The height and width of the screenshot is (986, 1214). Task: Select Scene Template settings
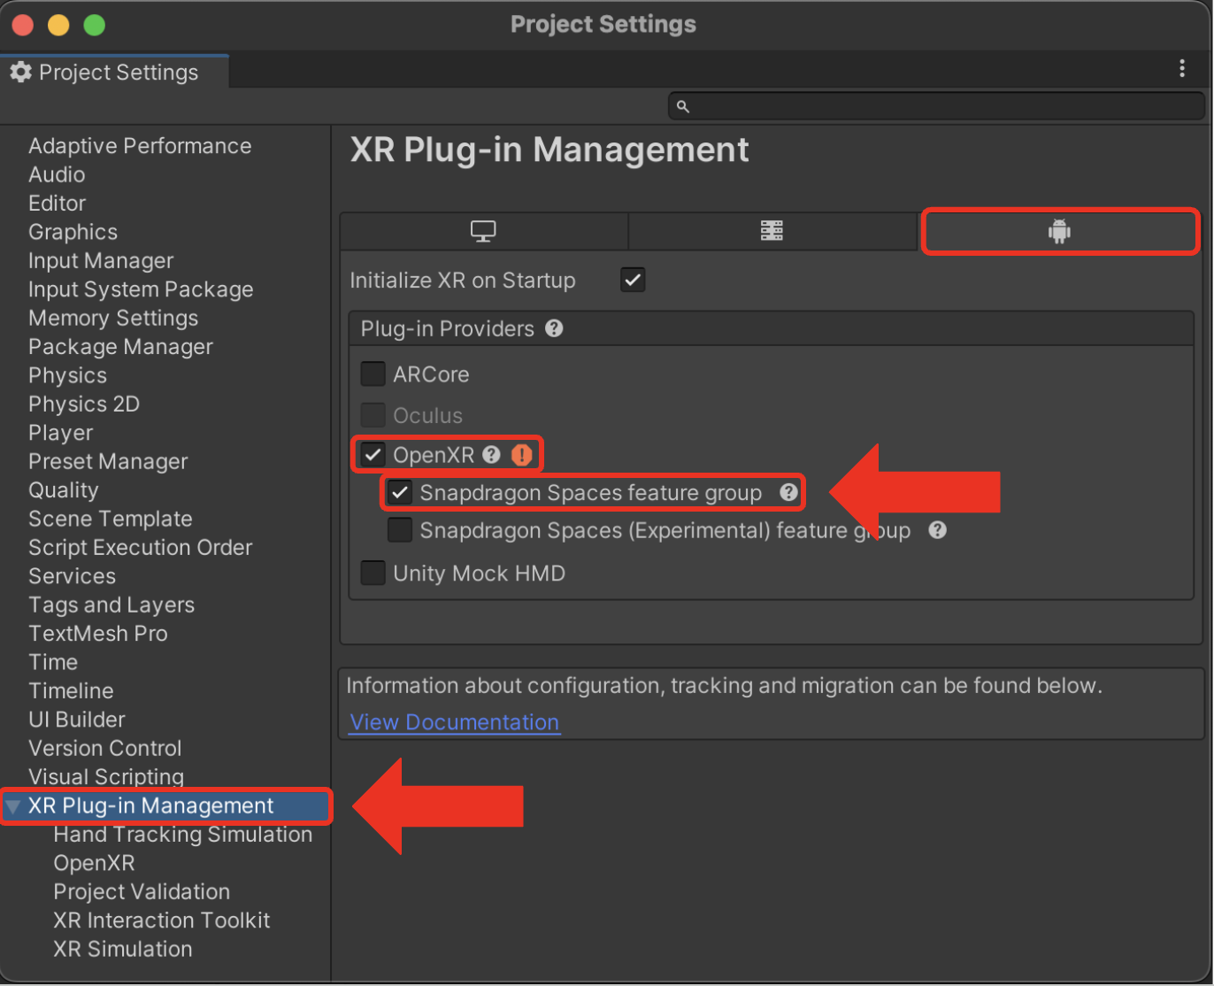(111, 519)
